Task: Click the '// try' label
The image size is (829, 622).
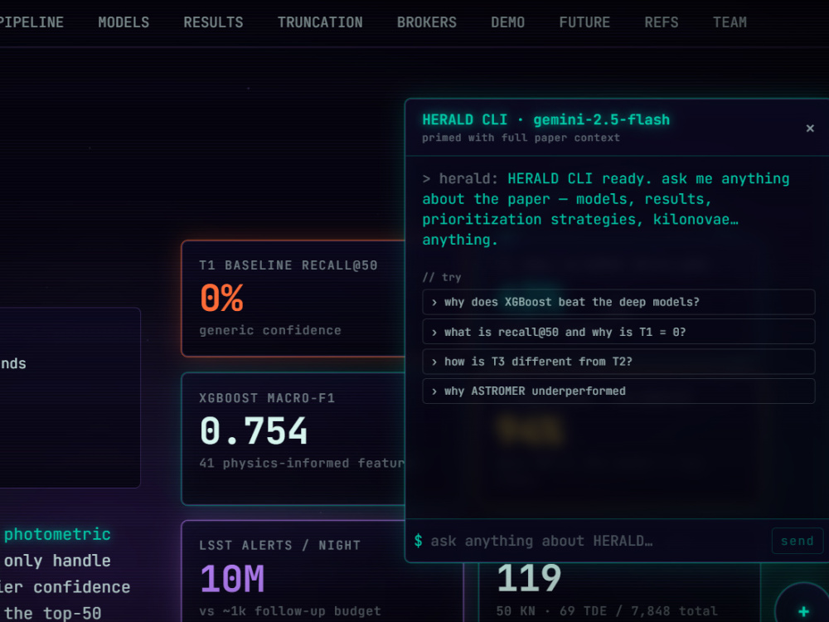Action: pyautogui.click(x=442, y=277)
